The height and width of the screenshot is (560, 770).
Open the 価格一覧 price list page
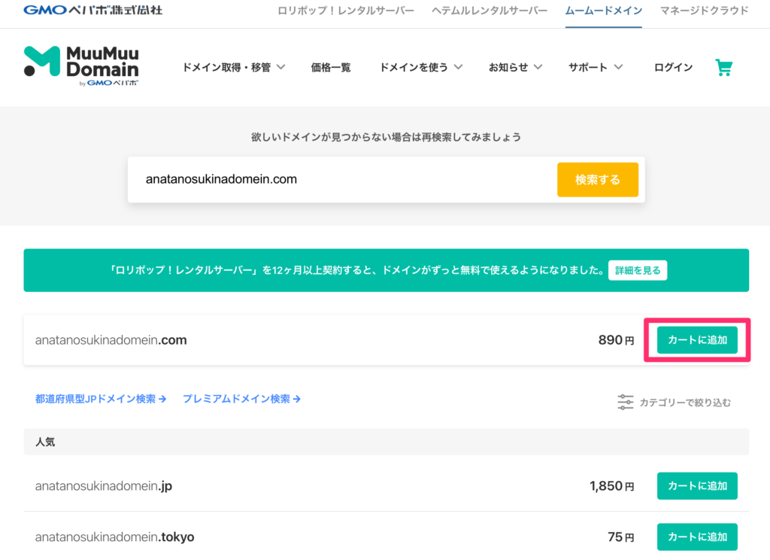click(331, 67)
